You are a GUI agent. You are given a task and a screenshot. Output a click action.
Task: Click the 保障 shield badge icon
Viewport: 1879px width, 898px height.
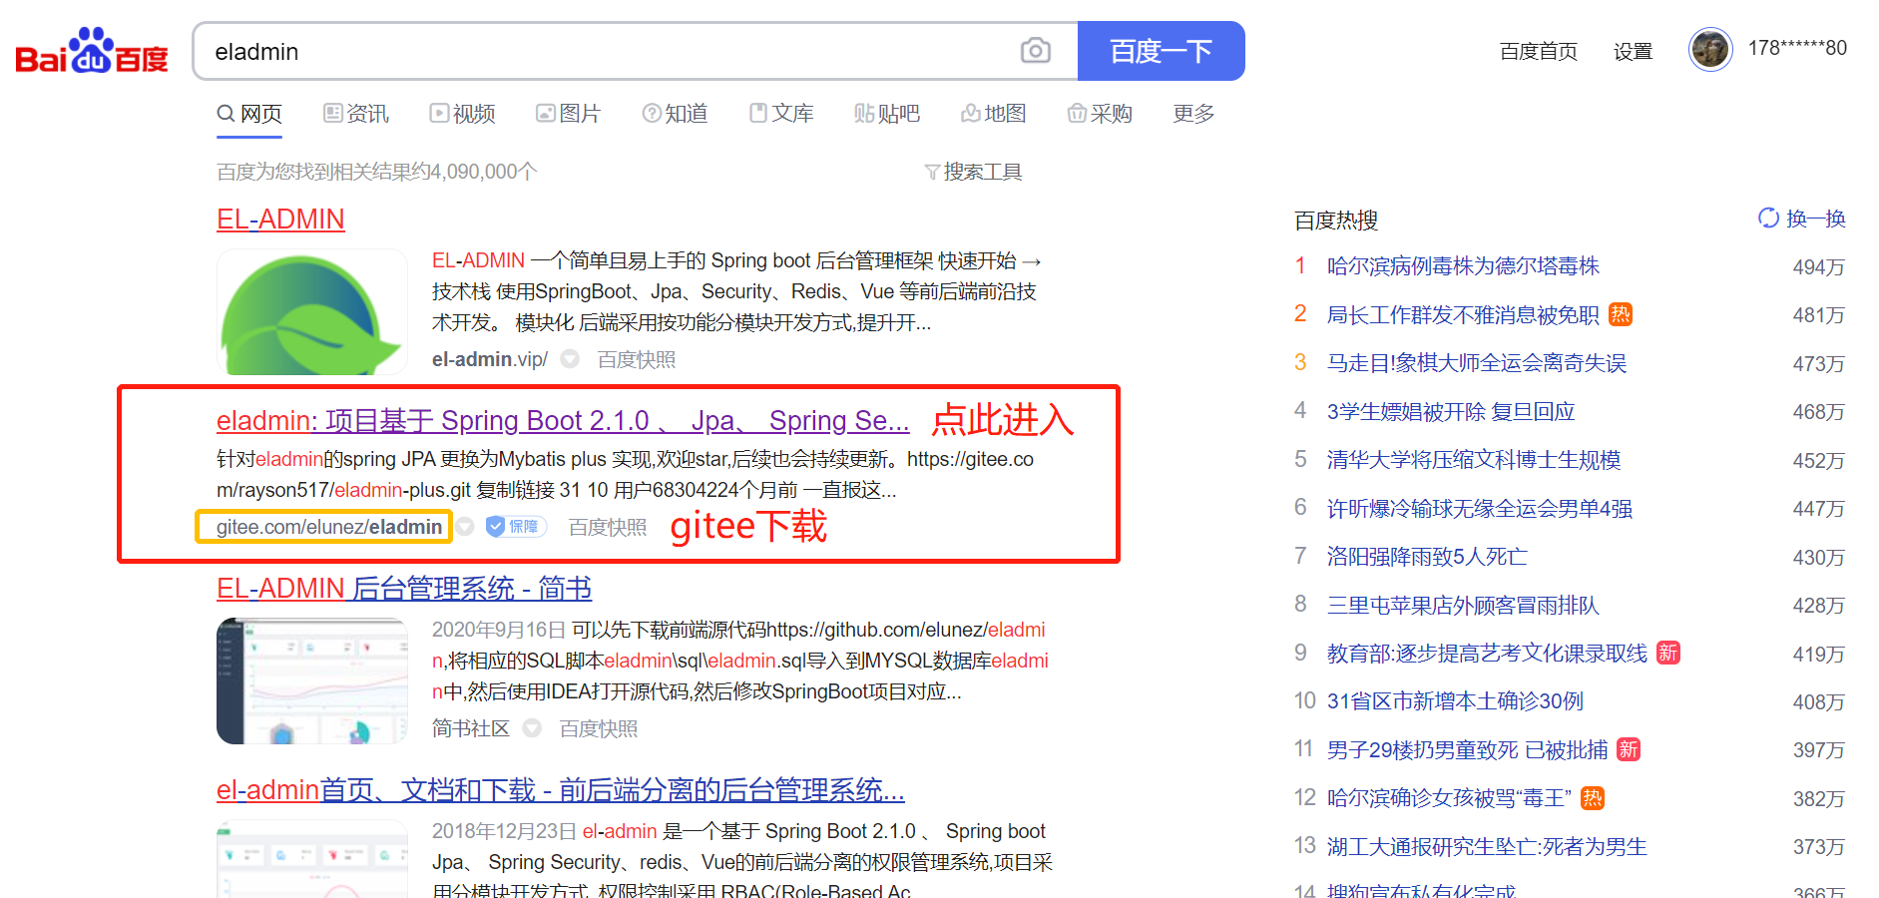tap(516, 526)
